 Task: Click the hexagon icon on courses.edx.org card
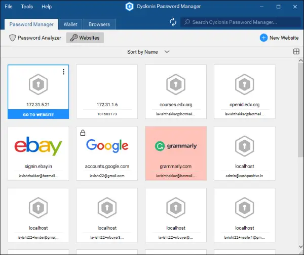(x=176, y=84)
